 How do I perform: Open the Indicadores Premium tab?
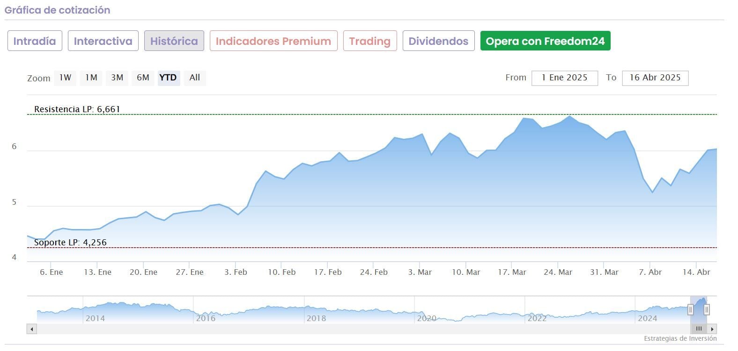pos(273,41)
